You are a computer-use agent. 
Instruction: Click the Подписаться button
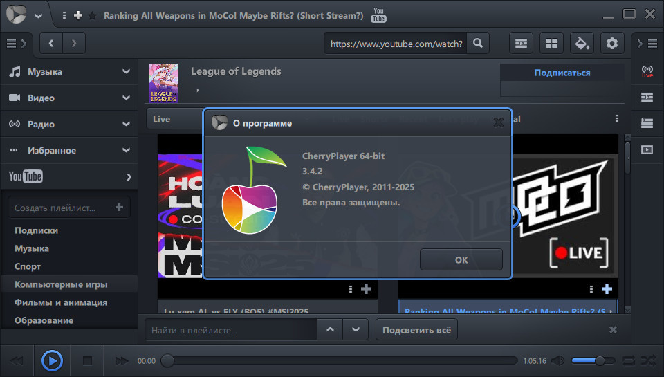click(562, 73)
